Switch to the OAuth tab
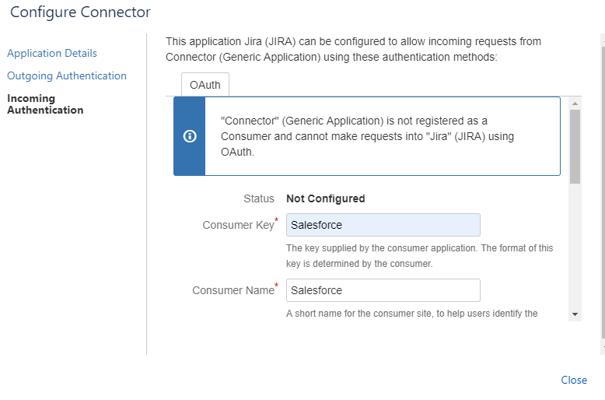Viewport: 605px width, 400px height. (x=205, y=85)
